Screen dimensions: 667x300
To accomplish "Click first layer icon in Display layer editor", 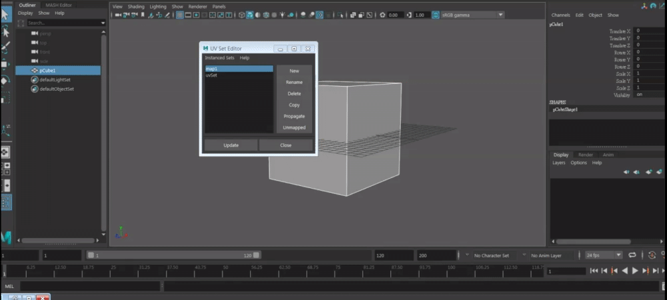I will tap(626, 172).
